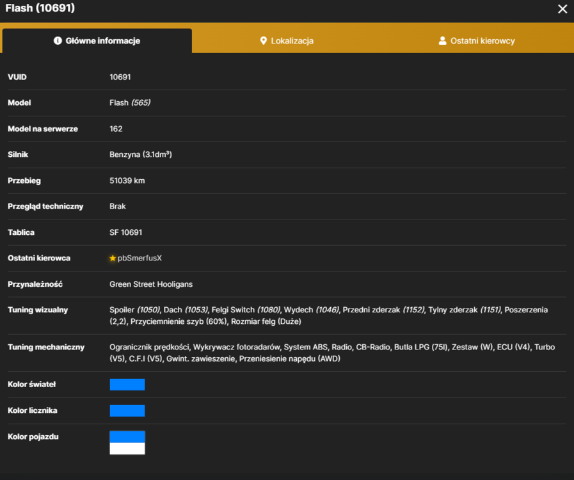Click the VUID value 10691
This screenshot has width=574, height=480.
[120, 77]
